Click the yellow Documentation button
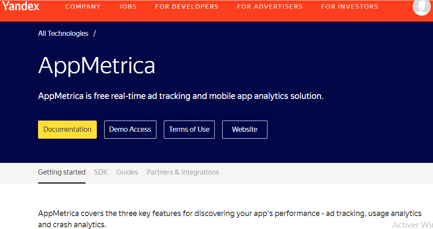Viewport: 433px width, 229px height. (67, 130)
